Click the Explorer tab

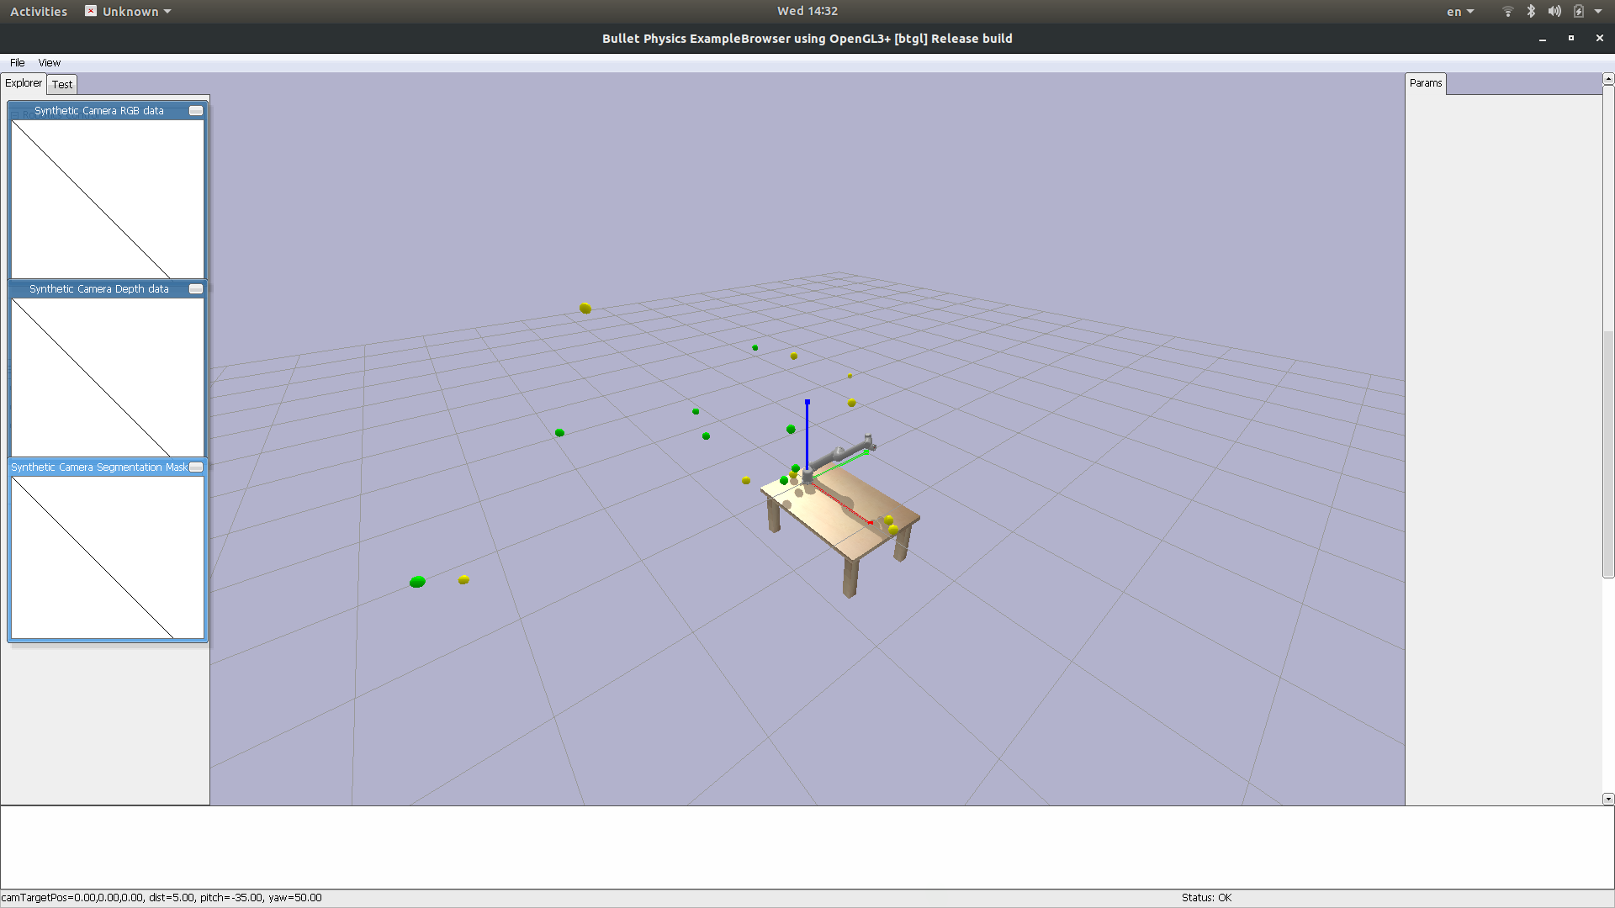coord(23,82)
